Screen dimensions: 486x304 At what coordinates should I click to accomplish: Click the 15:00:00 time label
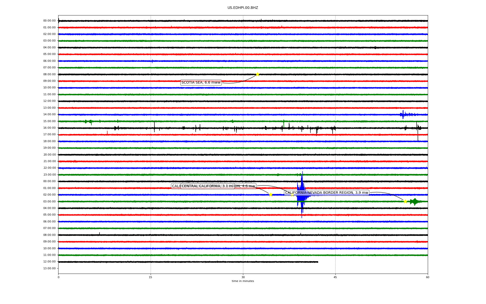49,121
